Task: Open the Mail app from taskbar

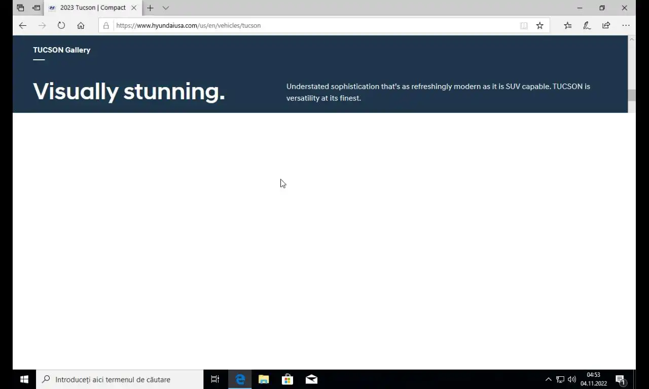Action: (311, 379)
